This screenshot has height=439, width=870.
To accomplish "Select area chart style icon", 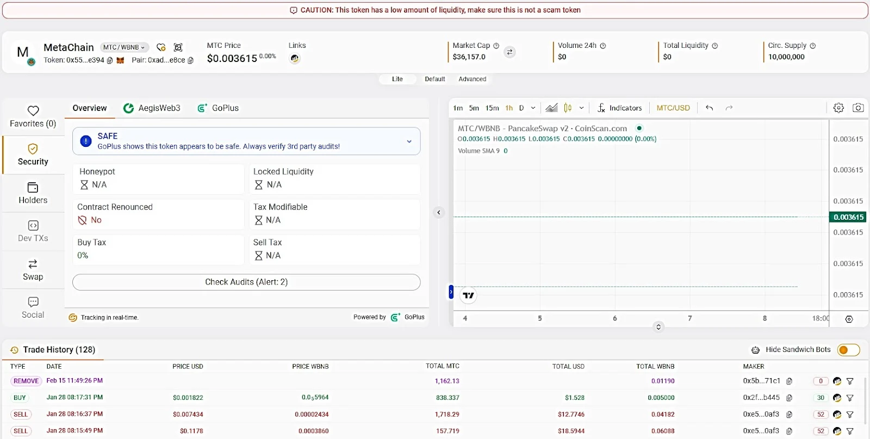I will point(551,108).
